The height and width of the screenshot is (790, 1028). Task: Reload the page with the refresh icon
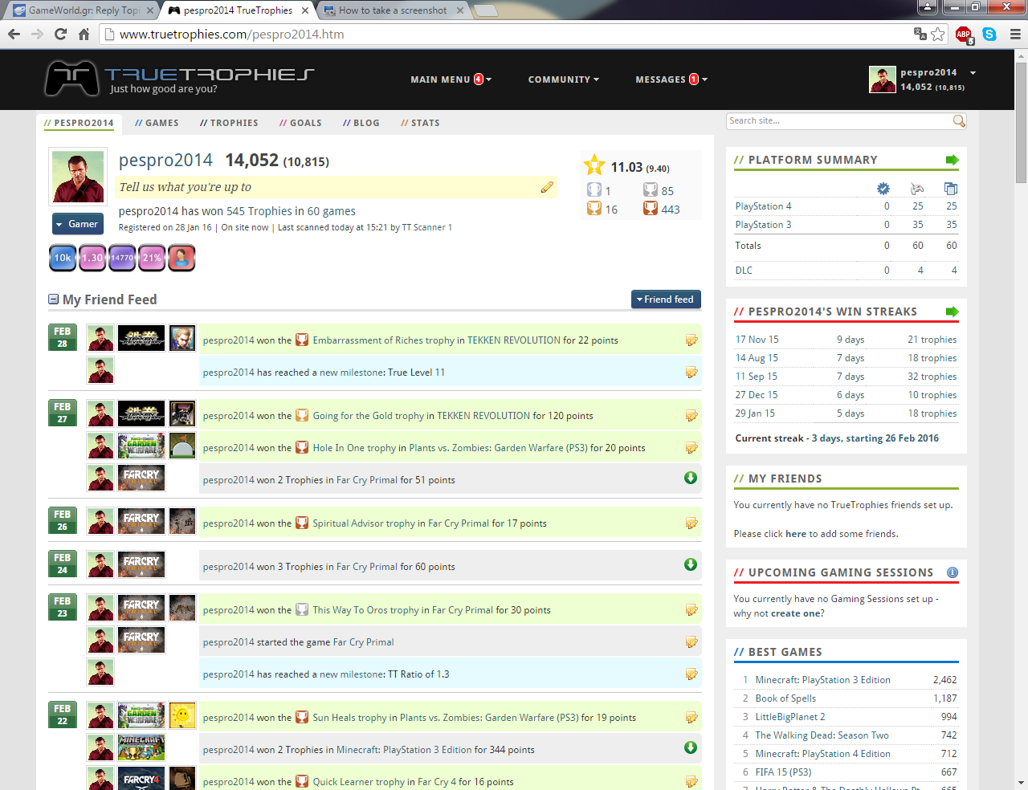tap(60, 34)
